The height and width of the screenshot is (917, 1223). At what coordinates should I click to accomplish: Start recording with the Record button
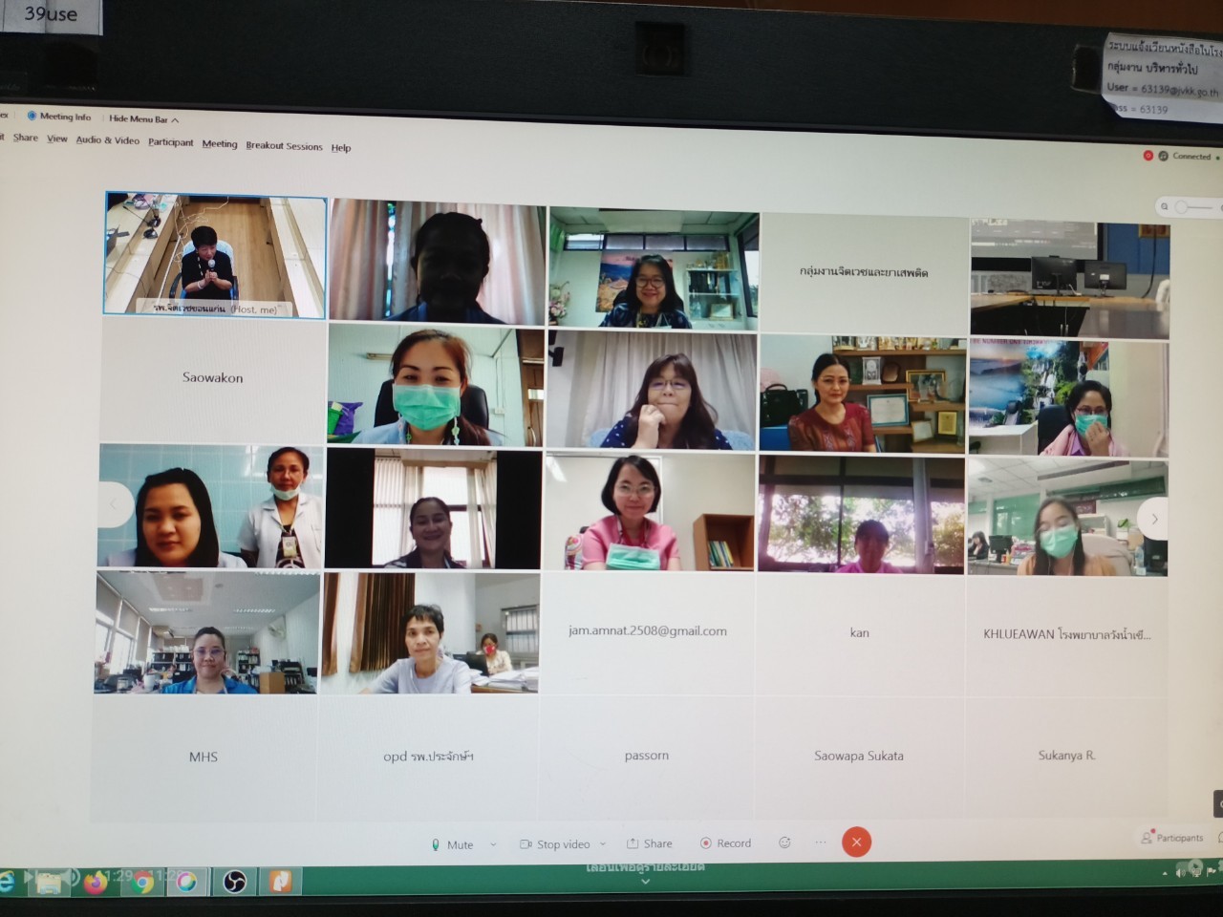[725, 843]
